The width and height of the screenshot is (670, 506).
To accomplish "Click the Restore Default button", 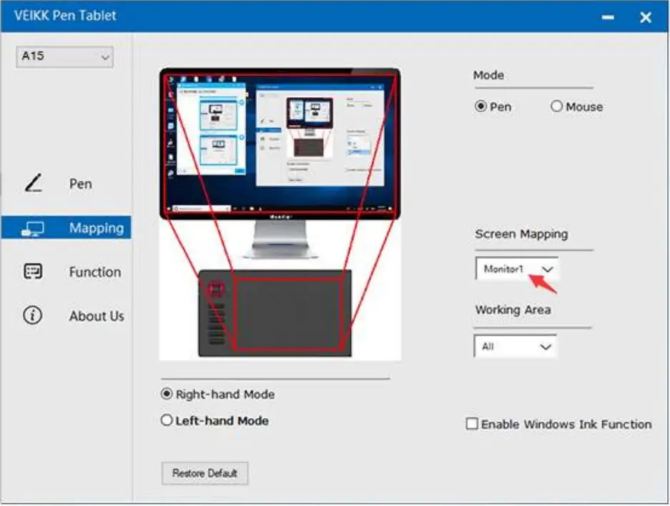I will pyautogui.click(x=205, y=473).
